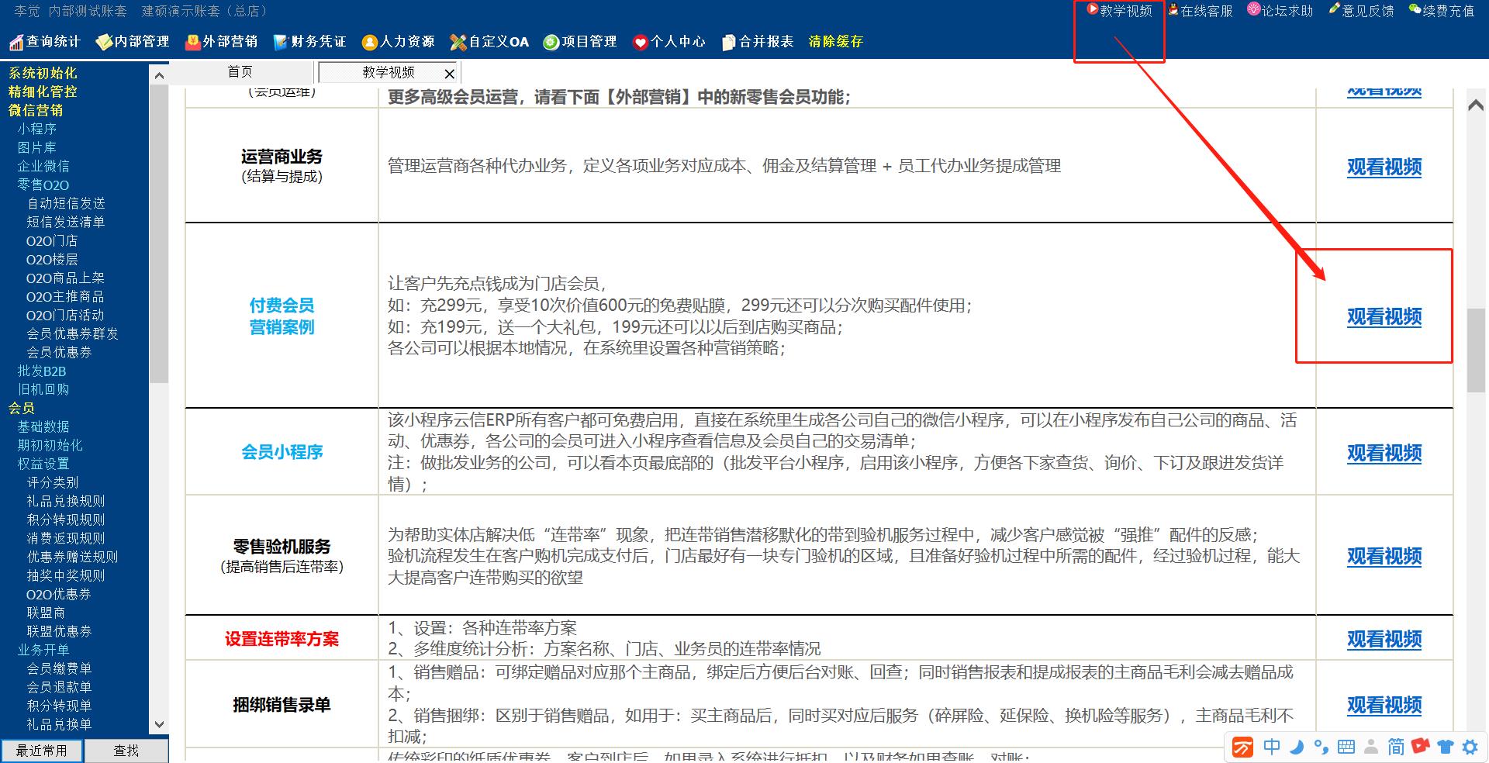Open the 最近常用 sidebar tab

pos(42,751)
